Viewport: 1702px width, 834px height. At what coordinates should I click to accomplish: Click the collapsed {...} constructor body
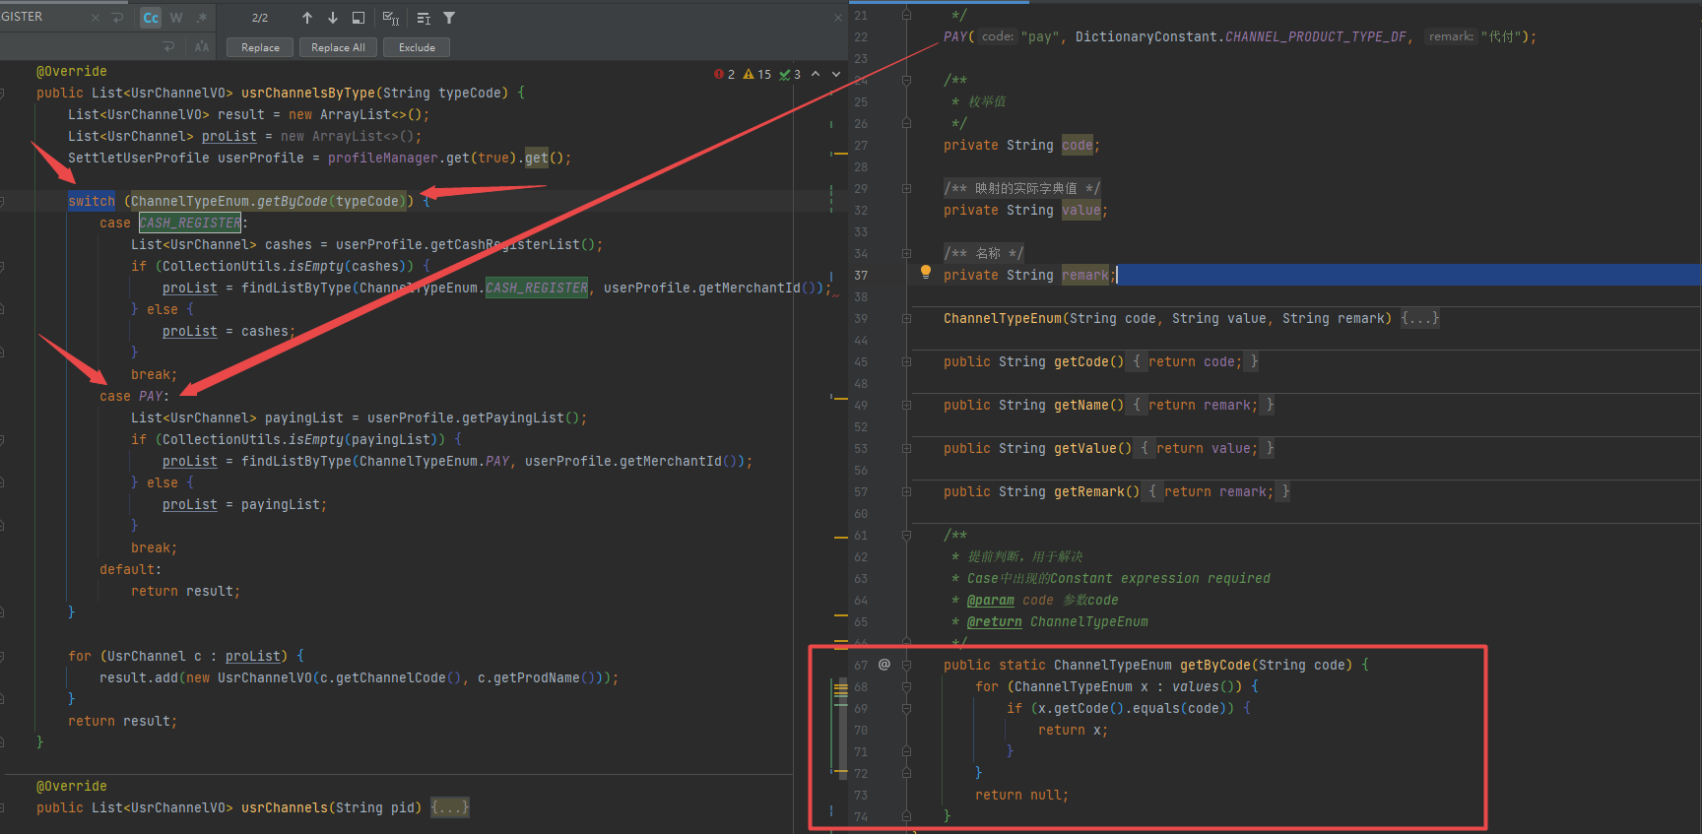1420,318
